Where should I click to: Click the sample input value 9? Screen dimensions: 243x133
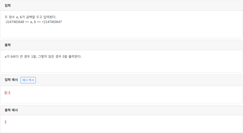tap(6, 93)
